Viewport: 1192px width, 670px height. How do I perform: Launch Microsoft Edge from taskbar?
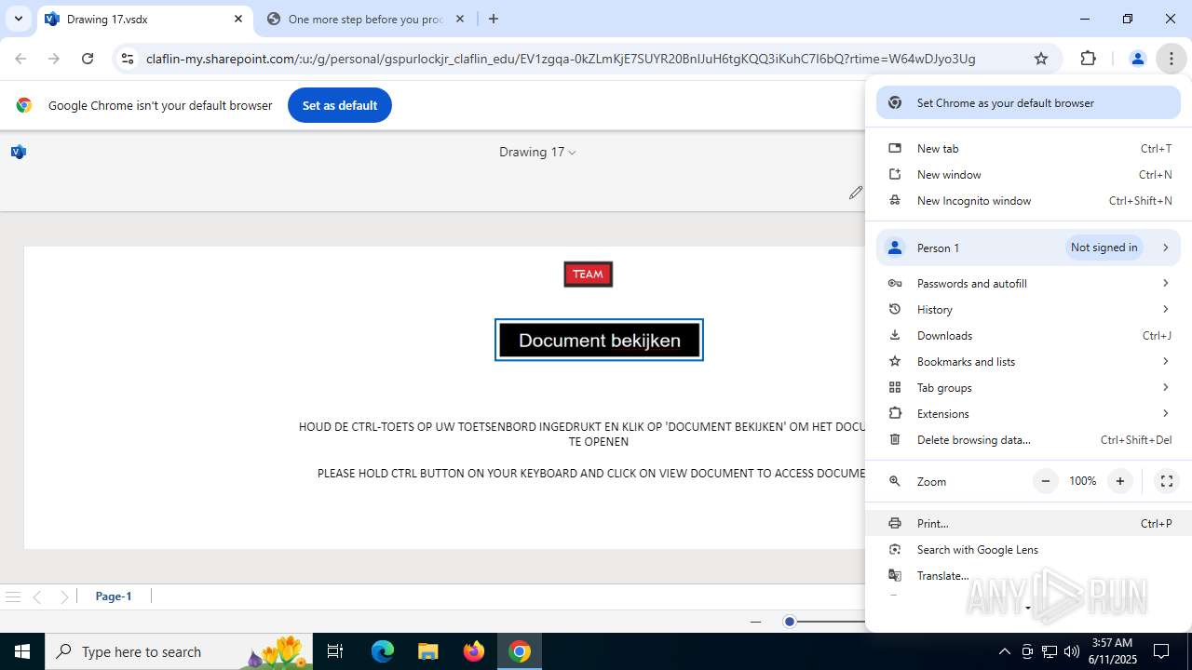click(383, 651)
